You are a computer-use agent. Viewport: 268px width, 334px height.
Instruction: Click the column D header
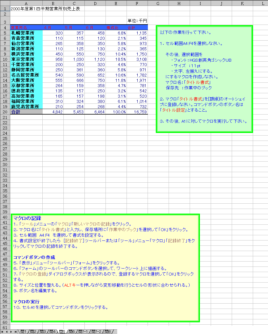[x=95, y=4]
